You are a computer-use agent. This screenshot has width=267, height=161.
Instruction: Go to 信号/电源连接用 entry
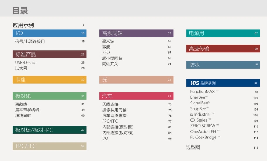(x=30, y=41)
